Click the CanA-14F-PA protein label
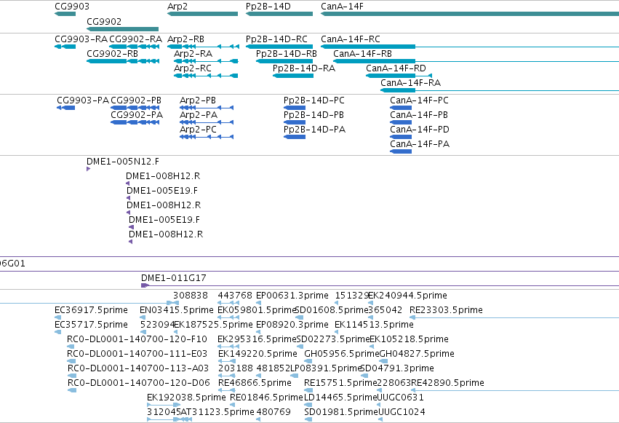 (420, 144)
